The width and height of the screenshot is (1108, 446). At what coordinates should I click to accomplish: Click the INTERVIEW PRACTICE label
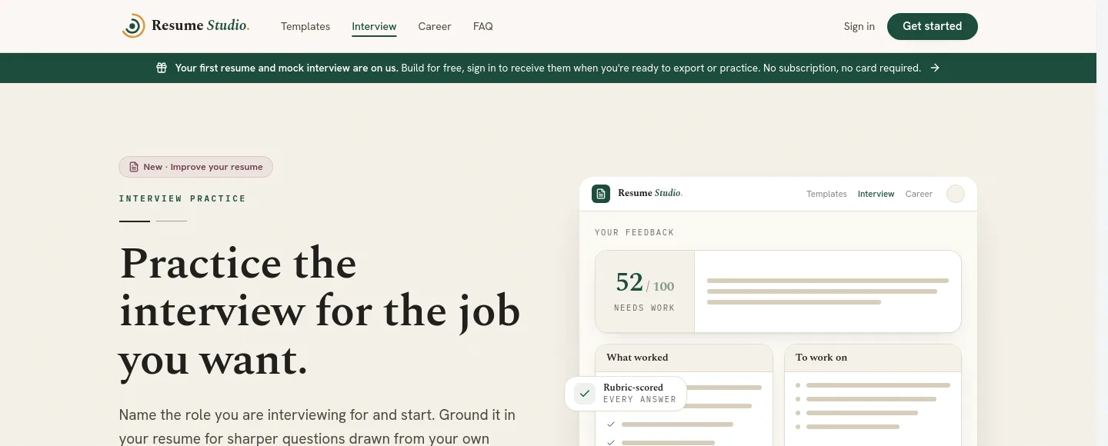click(182, 198)
